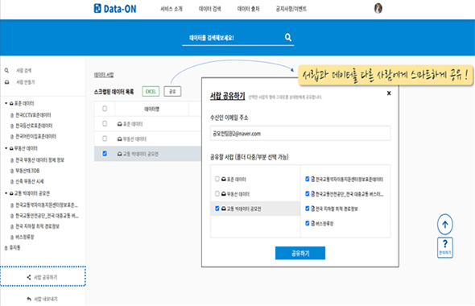Select 전국 부동산 데이터 정제 정보 in sidebar

coord(39,159)
